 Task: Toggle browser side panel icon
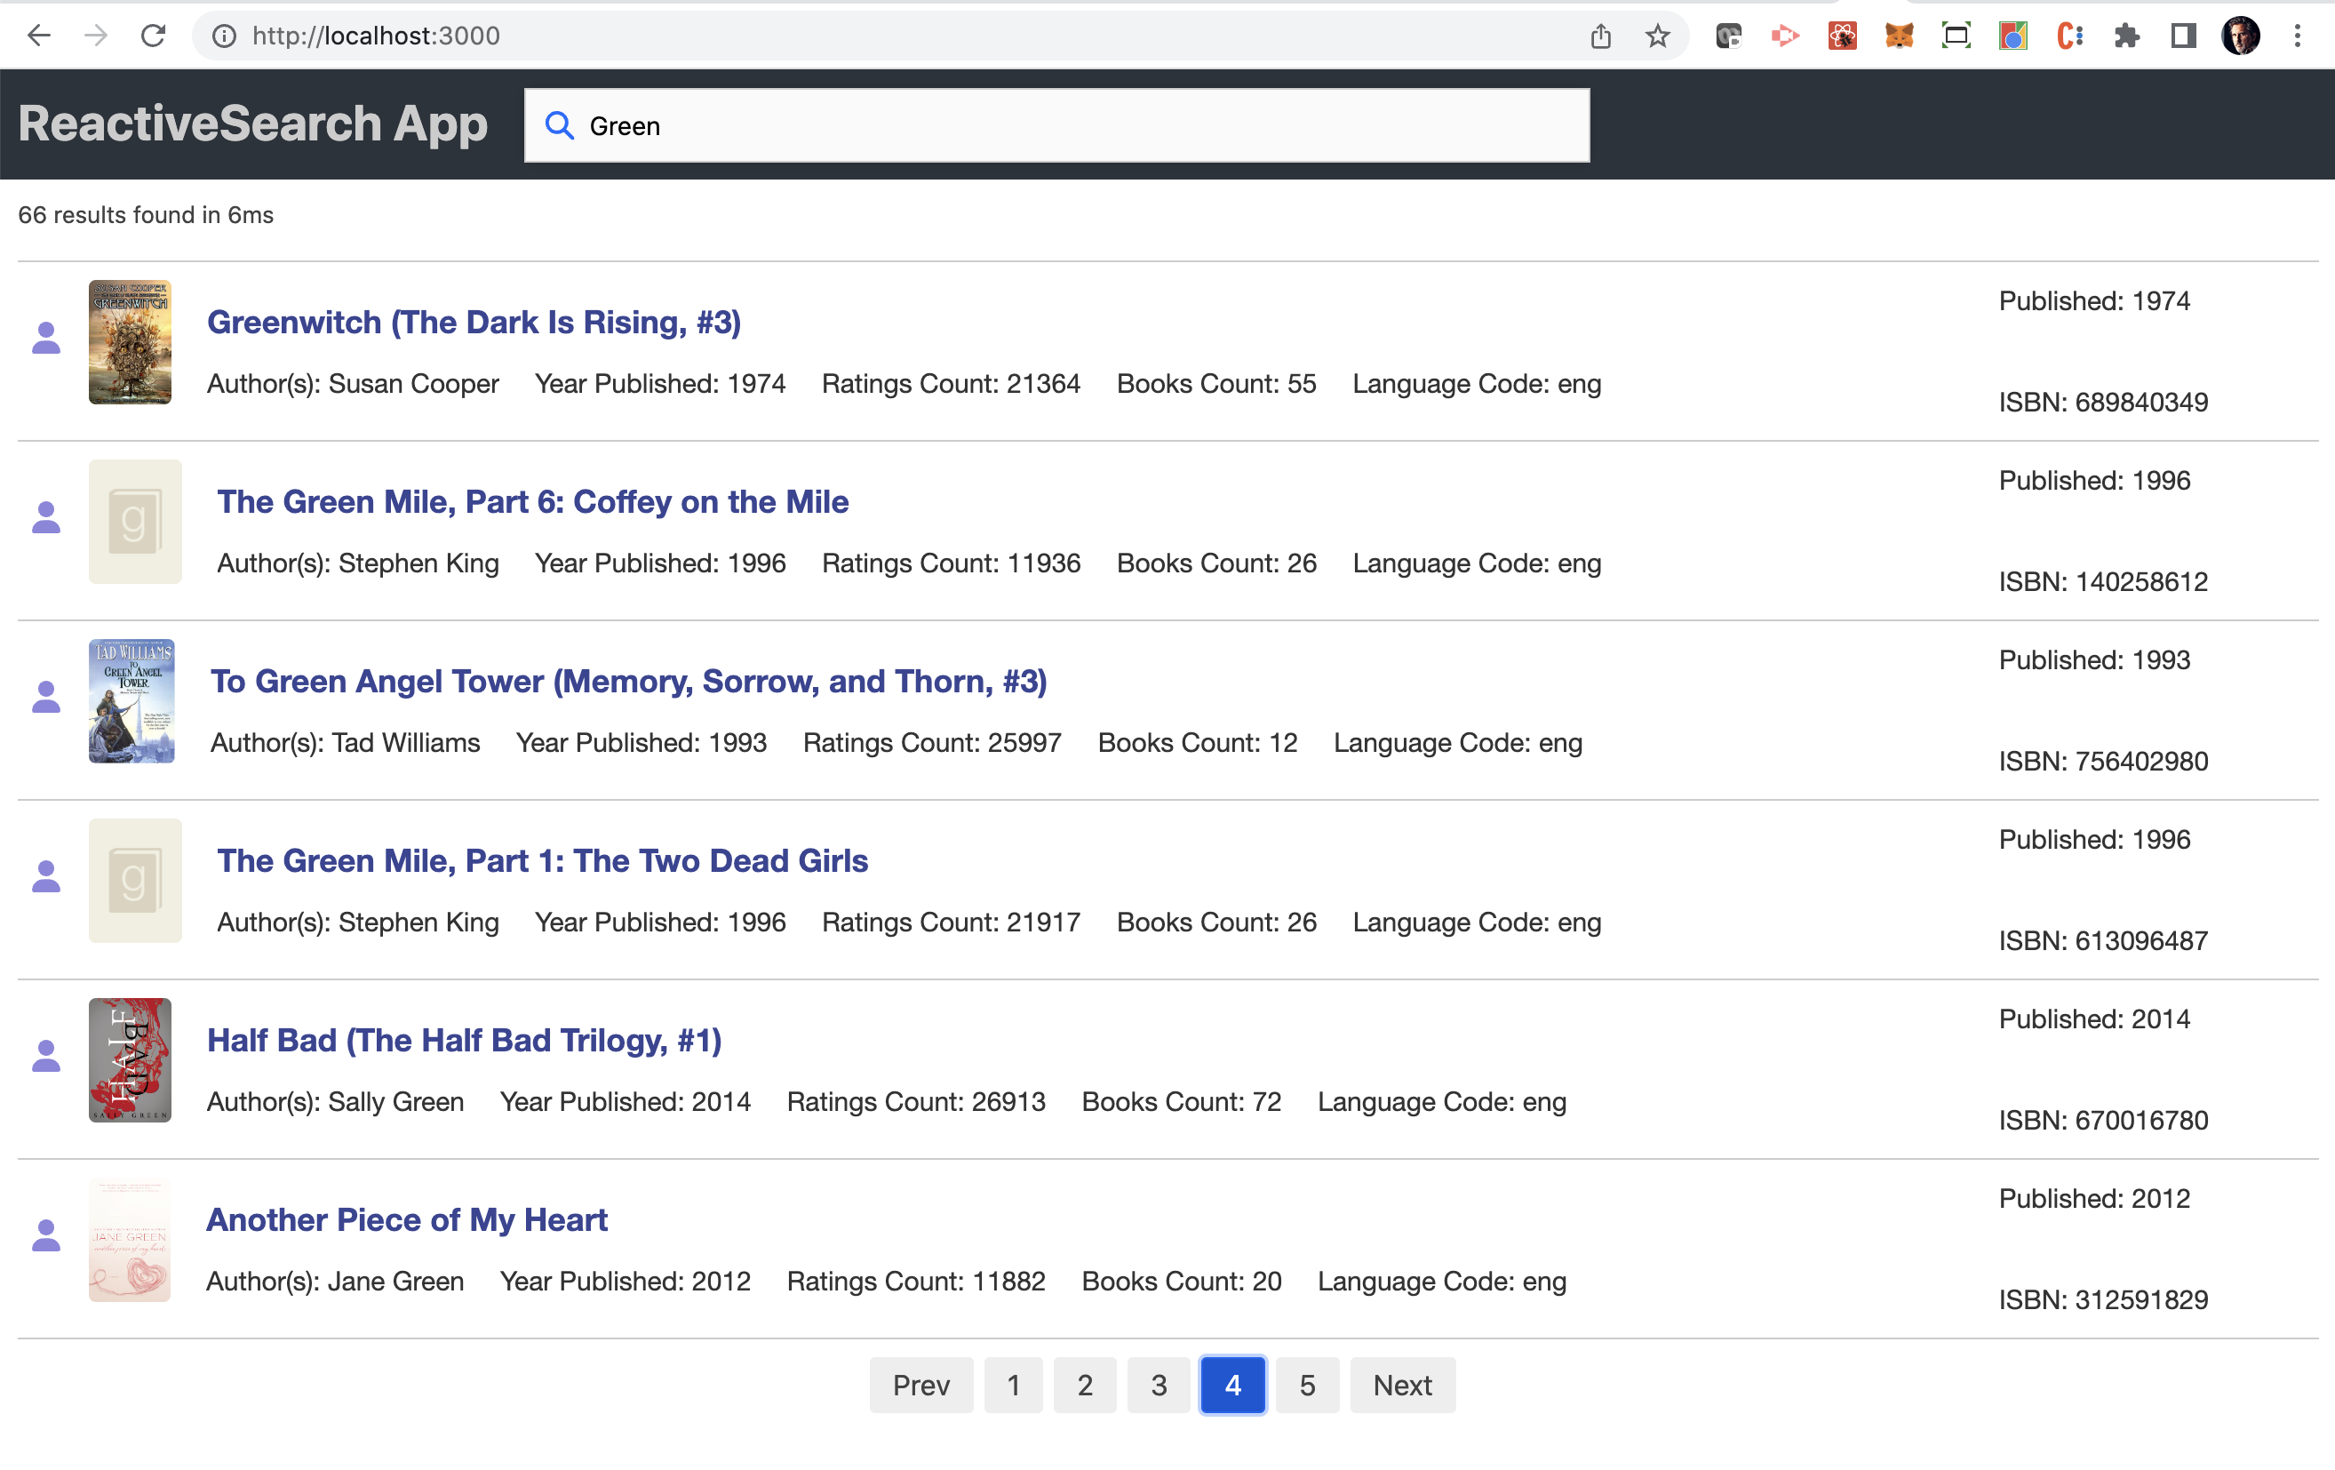click(x=2183, y=36)
